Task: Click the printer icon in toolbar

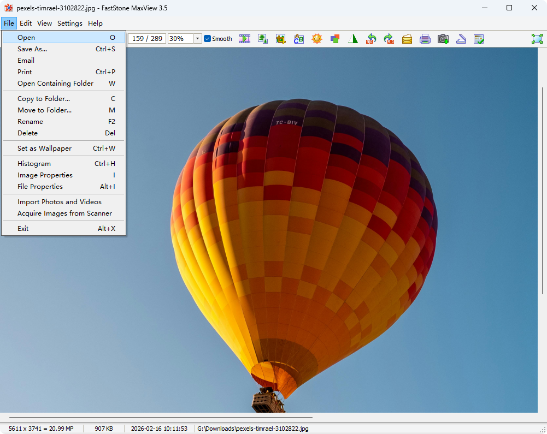Action: point(425,39)
